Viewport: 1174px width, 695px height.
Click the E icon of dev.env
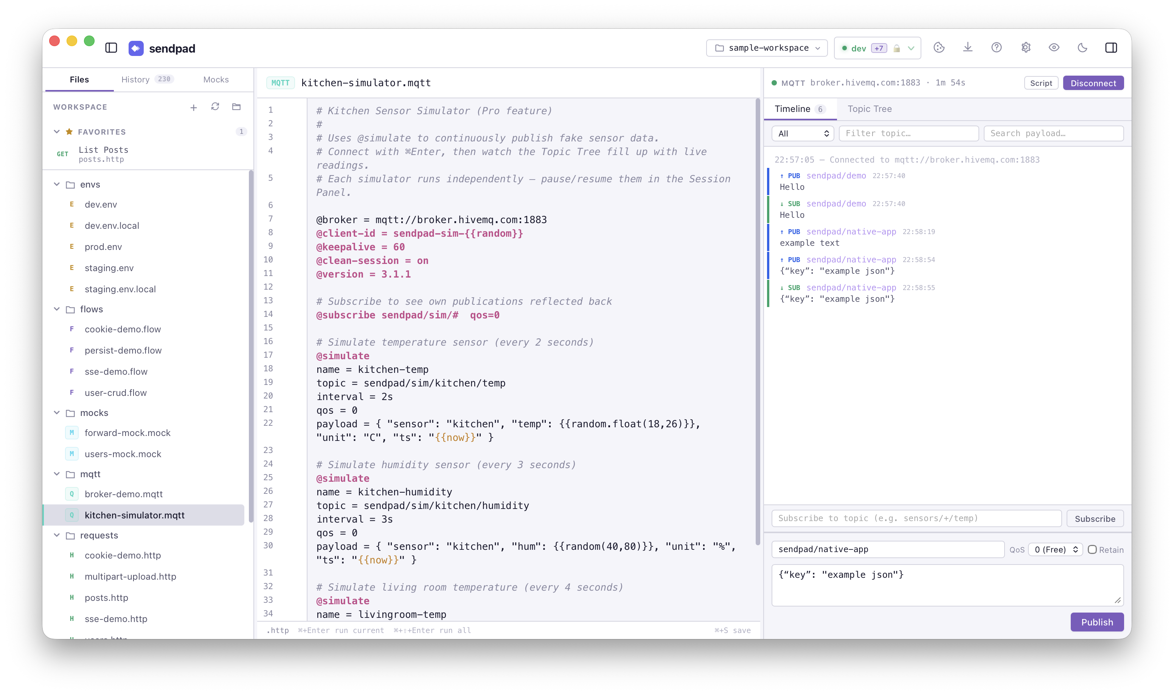point(71,204)
